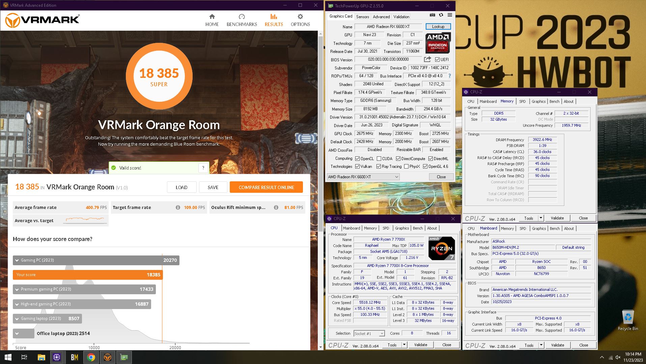Click COMPARE RESULT ONLINE button

tap(266, 187)
